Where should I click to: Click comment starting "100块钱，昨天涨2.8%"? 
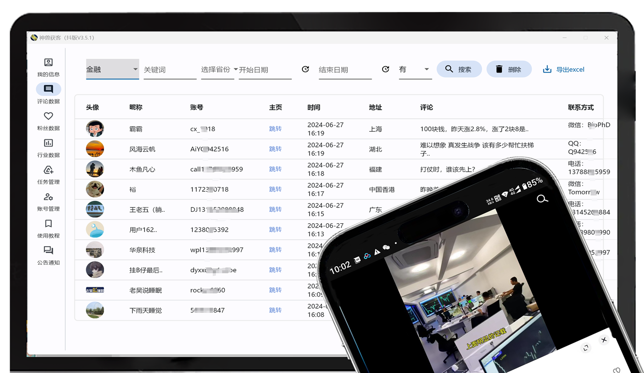point(474,129)
